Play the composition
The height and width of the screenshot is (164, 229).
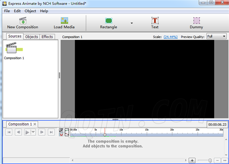pos(27,132)
